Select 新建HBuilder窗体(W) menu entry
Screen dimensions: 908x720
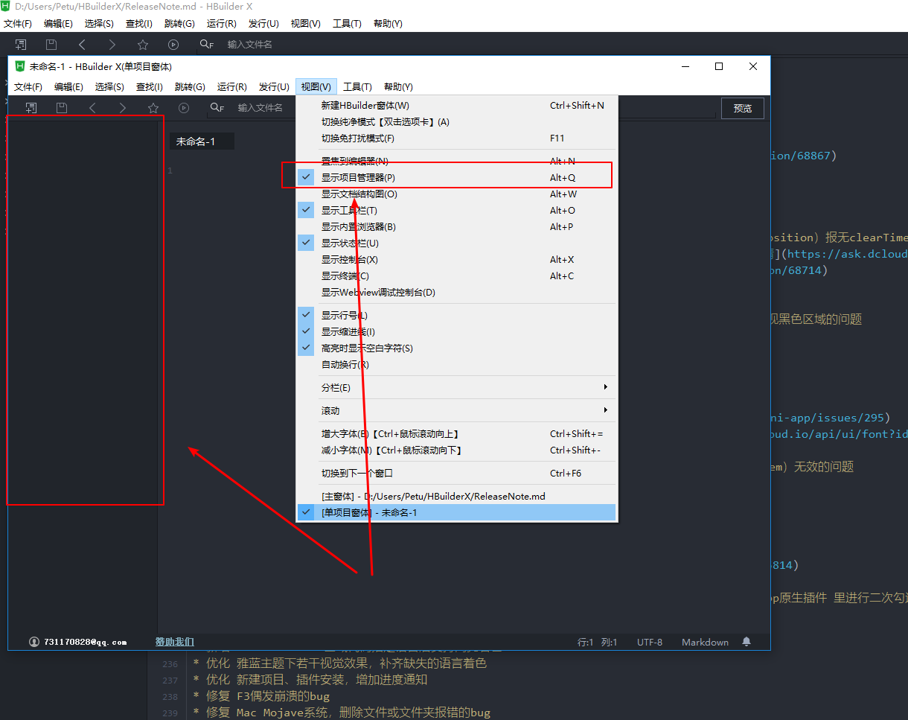point(456,106)
